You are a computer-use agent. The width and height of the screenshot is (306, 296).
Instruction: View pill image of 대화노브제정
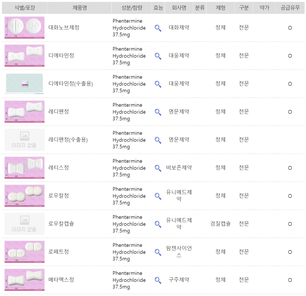pyautogui.click(x=25, y=27)
